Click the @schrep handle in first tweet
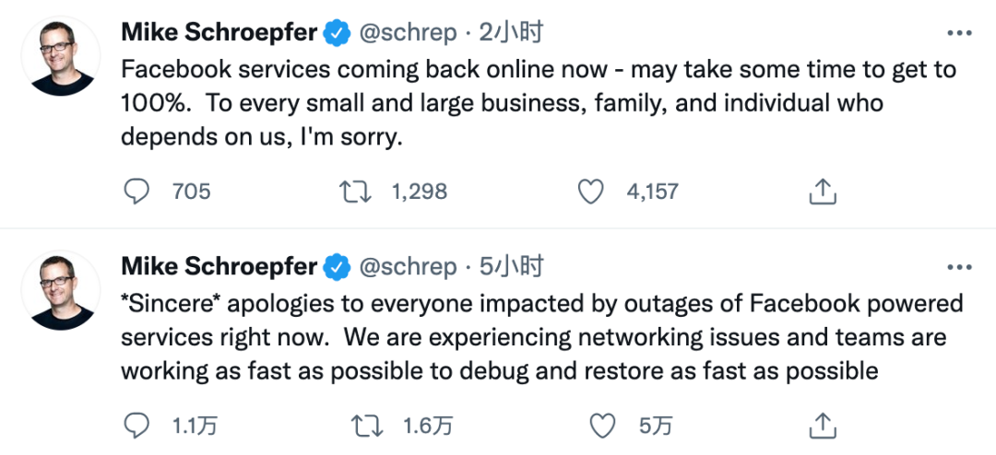The image size is (996, 455). click(407, 34)
